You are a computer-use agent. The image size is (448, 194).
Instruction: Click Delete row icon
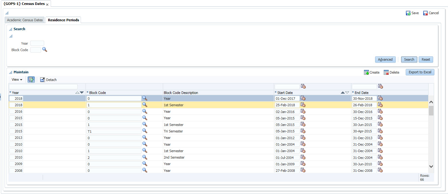(x=386, y=72)
